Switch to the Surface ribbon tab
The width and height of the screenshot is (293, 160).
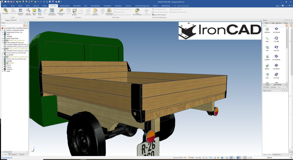(45, 6)
